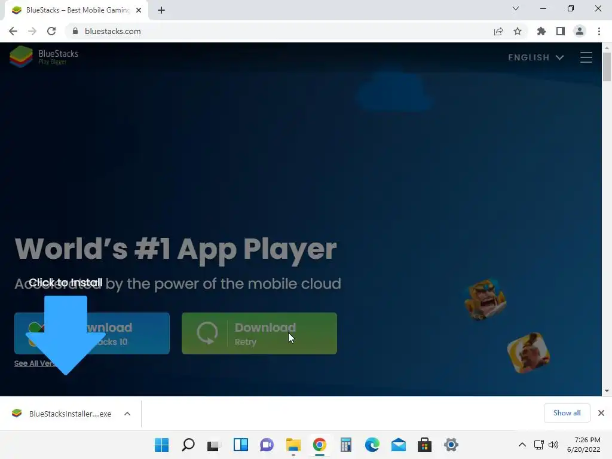The image size is (612, 459).
Task: Open network icon in system tray
Action: pyautogui.click(x=539, y=445)
